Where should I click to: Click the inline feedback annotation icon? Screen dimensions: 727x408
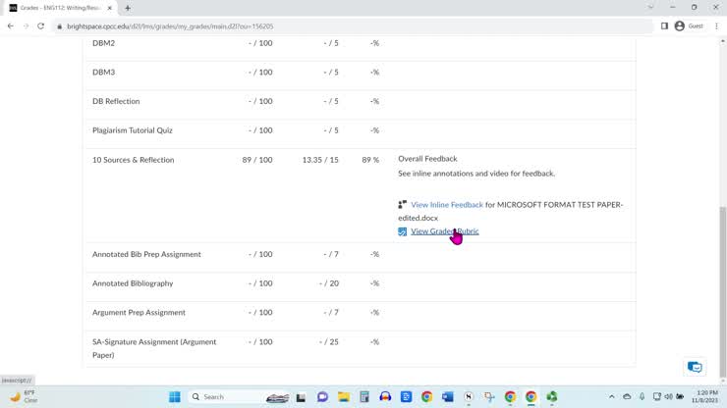[403, 205]
